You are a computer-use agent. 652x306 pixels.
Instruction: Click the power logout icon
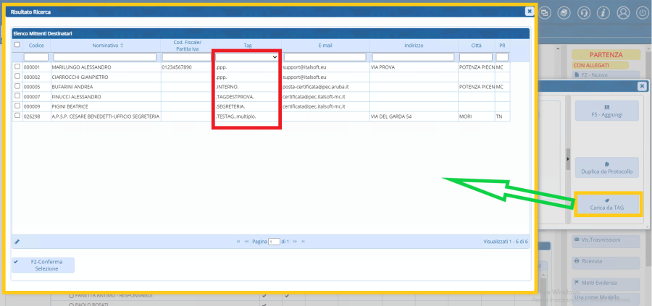pyautogui.click(x=642, y=13)
